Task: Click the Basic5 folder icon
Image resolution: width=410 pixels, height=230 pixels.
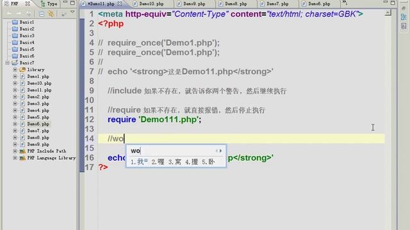Action: point(15,49)
